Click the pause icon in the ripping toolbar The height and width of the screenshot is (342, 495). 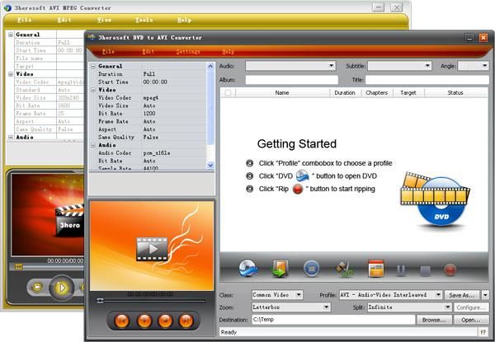(x=401, y=270)
